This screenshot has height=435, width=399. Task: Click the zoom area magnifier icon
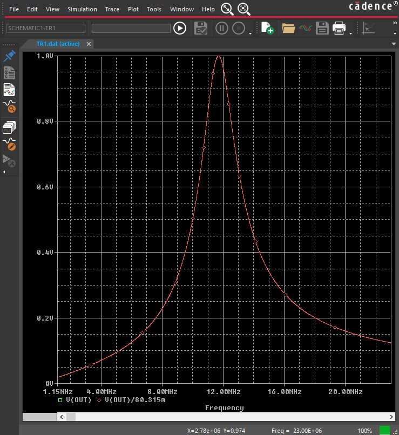click(x=244, y=9)
